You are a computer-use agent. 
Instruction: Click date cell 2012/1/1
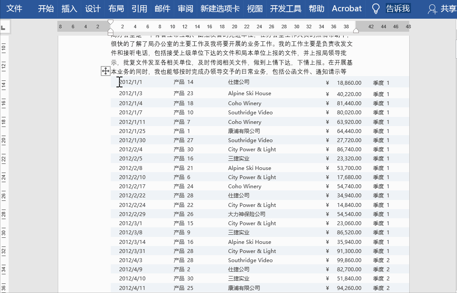130,82
